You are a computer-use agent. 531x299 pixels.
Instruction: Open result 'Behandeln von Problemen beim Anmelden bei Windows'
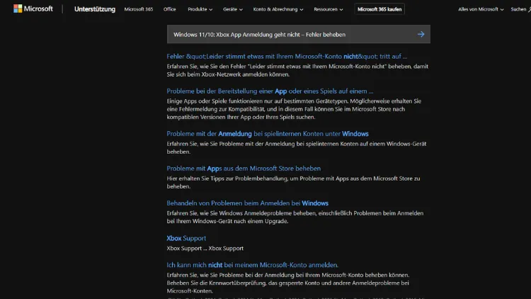pos(248,203)
